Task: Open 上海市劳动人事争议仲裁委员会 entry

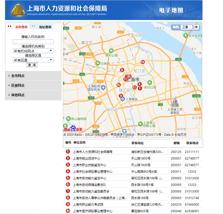Action: (x=100, y=198)
